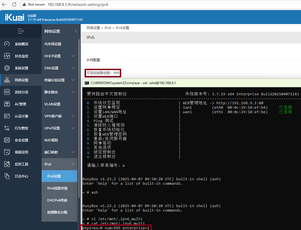Click the Behavior Control (行为管控) arrows icon
Viewport: 301px width, 230px height.
click(7, 128)
